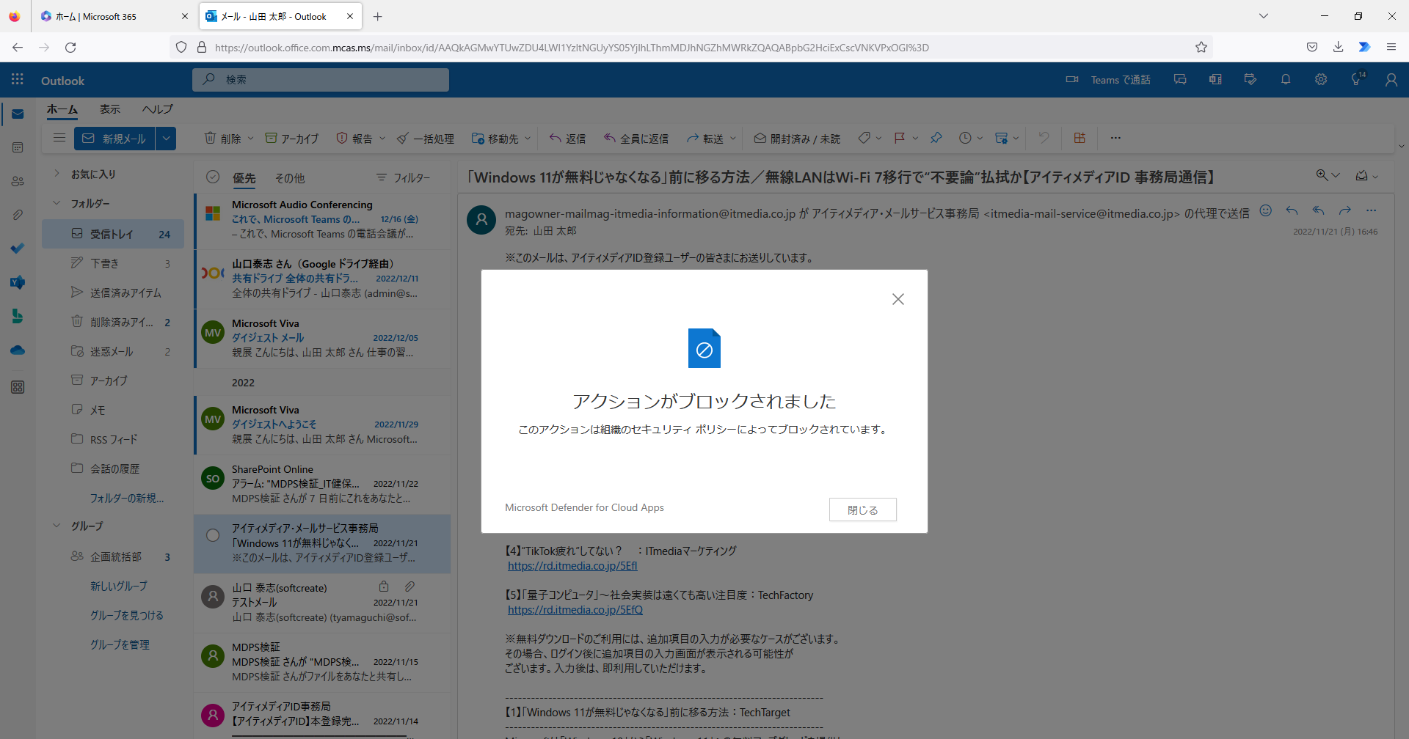
Task: Expand お気に入り section
Action: click(x=57, y=174)
